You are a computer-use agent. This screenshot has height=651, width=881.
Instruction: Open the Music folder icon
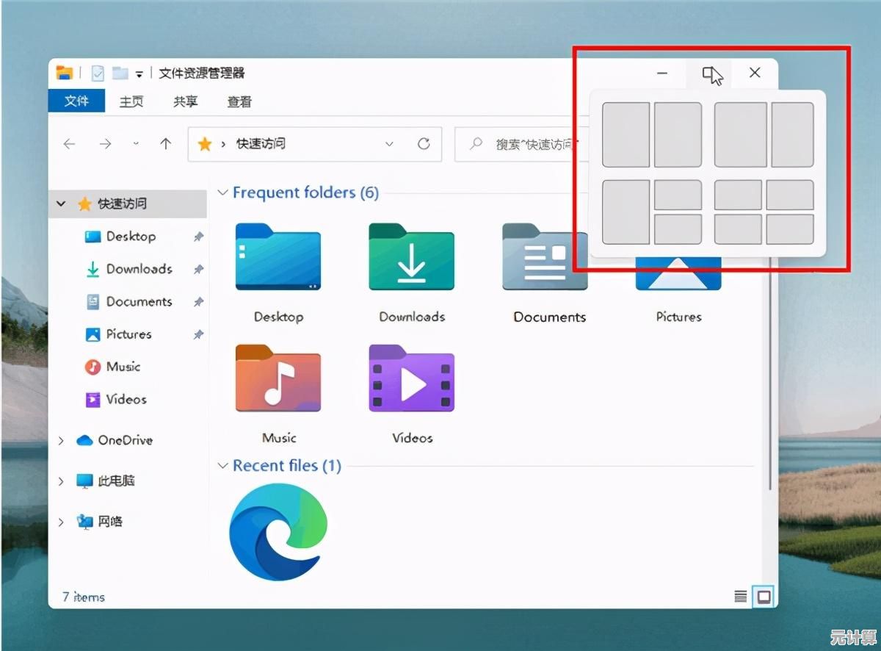pyautogui.click(x=278, y=380)
